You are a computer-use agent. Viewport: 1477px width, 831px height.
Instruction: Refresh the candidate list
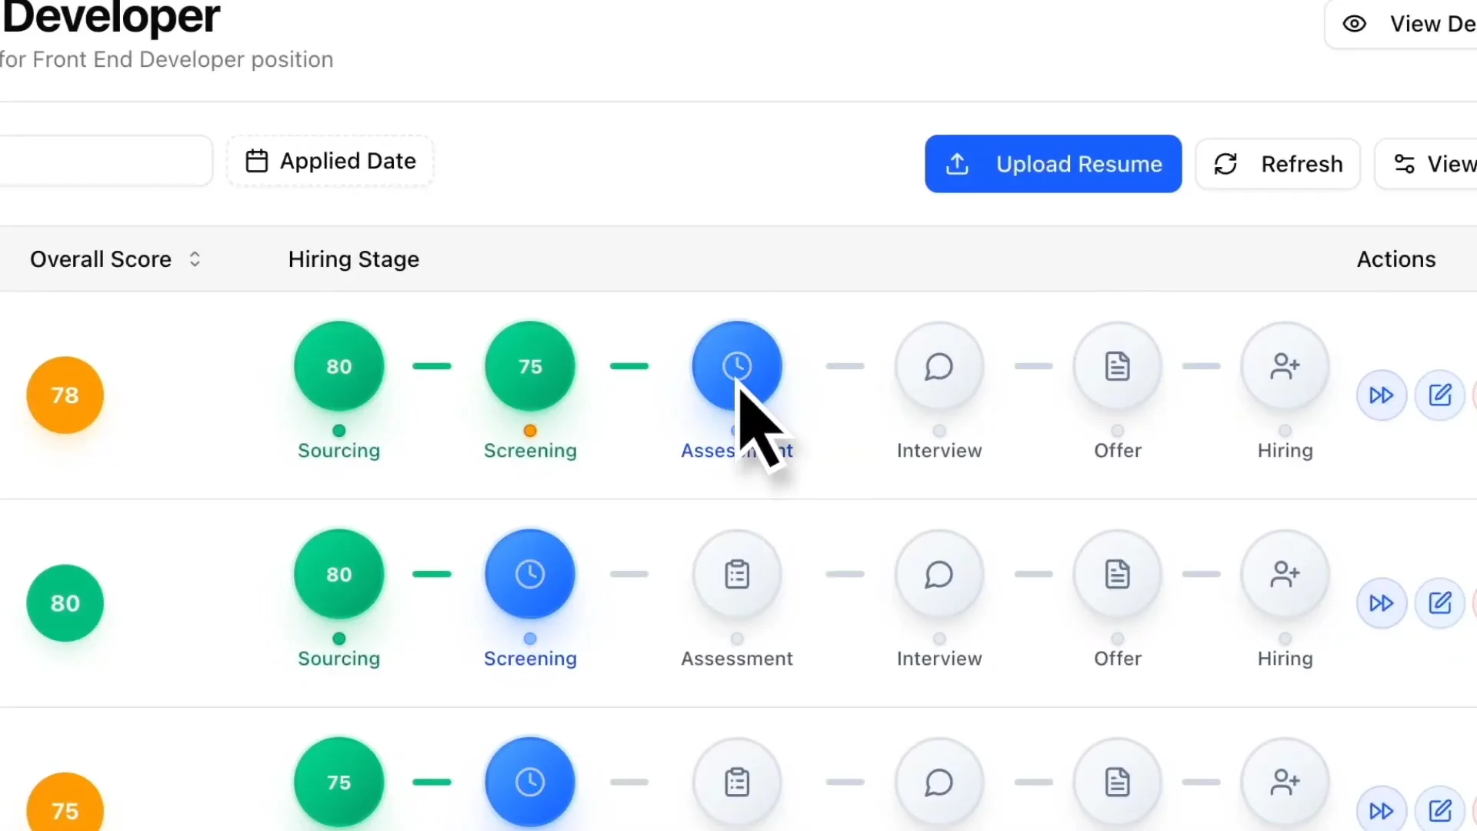(x=1277, y=163)
